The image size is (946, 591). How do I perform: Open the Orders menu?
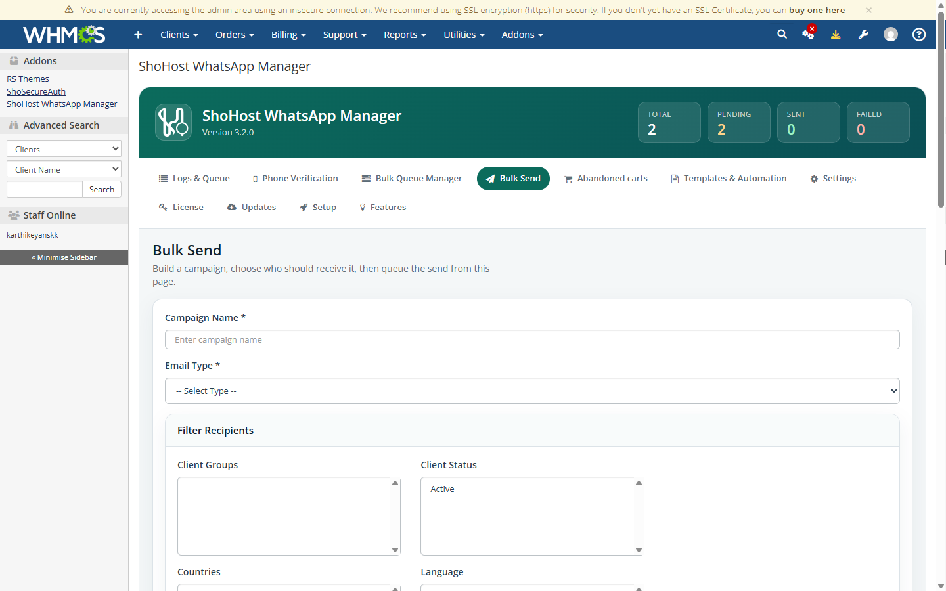(235, 35)
